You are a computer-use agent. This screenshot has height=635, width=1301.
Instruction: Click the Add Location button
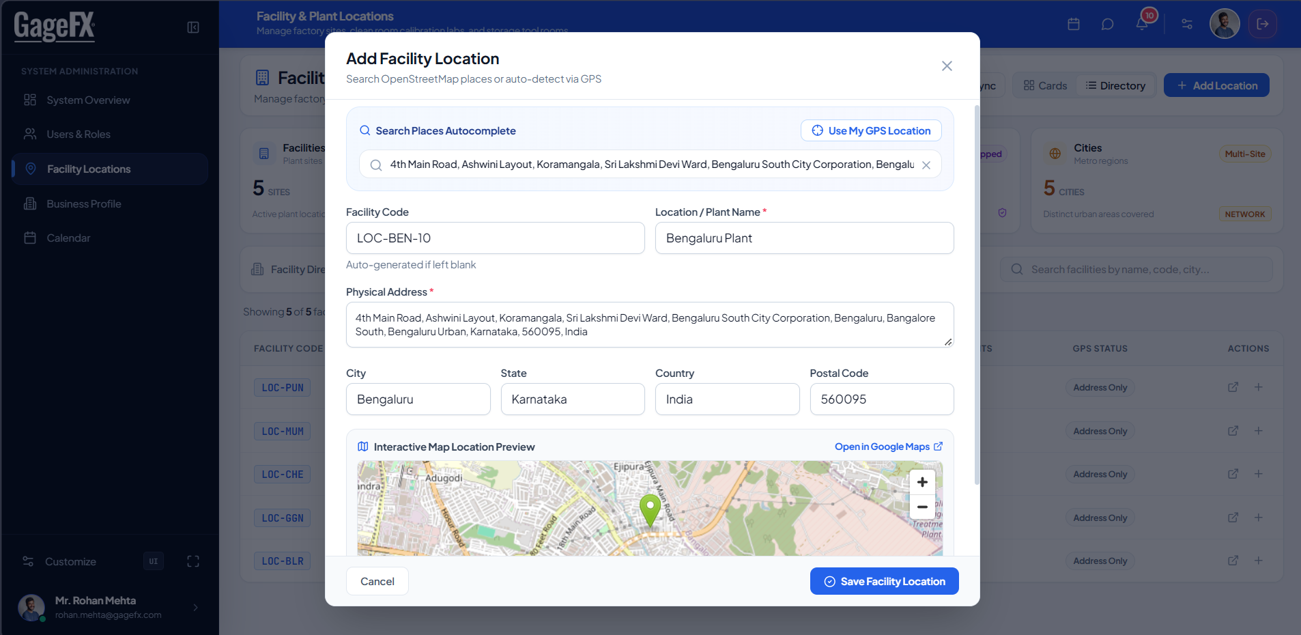(x=1216, y=85)
